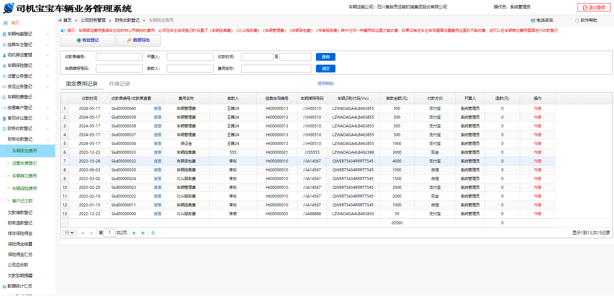Go to first page icon

click(x=83, y=233)
